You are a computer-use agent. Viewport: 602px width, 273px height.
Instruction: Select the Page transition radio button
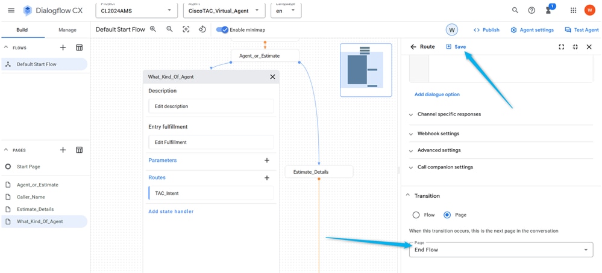(x=447, y=215)
